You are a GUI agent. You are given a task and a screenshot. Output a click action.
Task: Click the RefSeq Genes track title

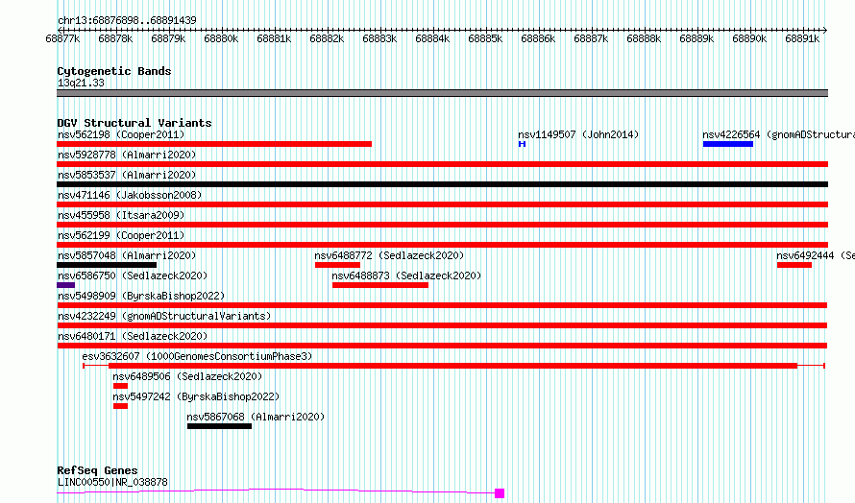pos(97,470)
